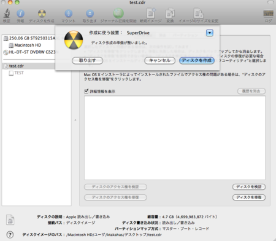Click the Enable Journaling (ジャーナル記録を開始) icon
276x241 pixels.
pyautogui.click(x=118, y=13)
